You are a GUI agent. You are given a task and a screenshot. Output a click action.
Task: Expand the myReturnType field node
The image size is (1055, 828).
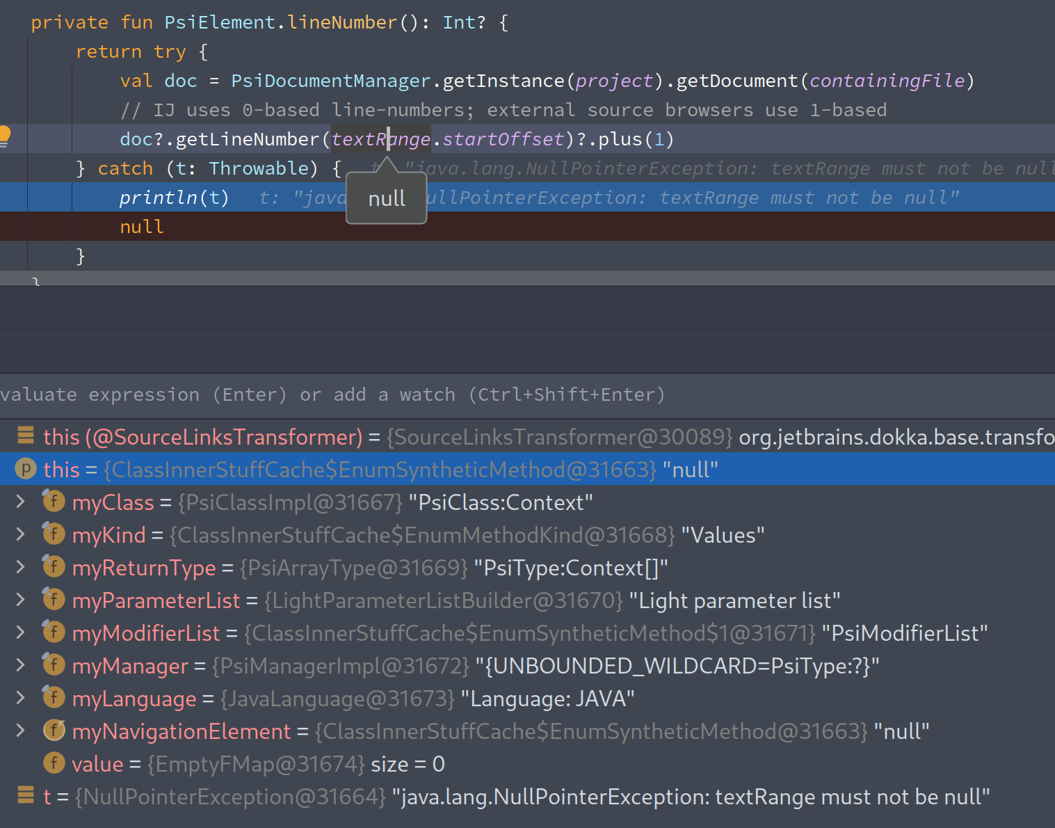point(20,567)
